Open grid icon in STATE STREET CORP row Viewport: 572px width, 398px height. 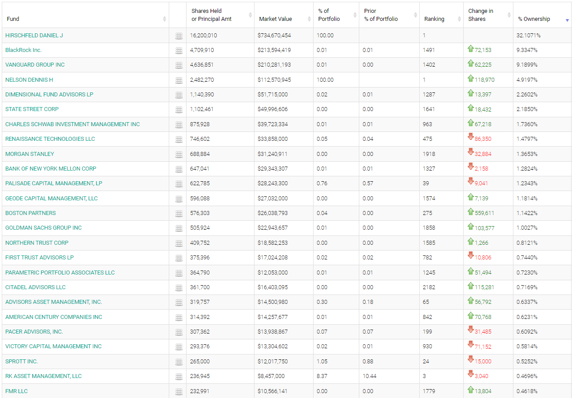tap(179, 110)
